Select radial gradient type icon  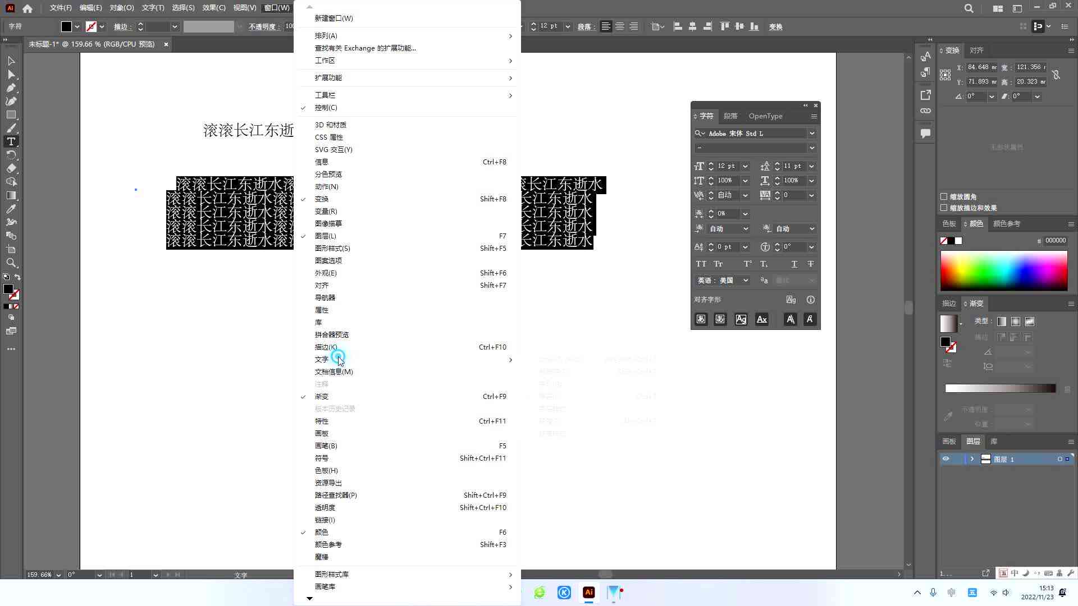pyautogui.click(x=1016, y=322)
